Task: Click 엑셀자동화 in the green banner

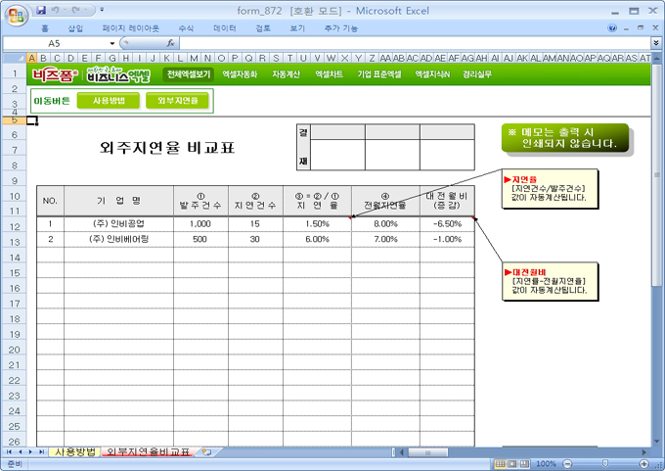Action: click(x=240, y=74)
